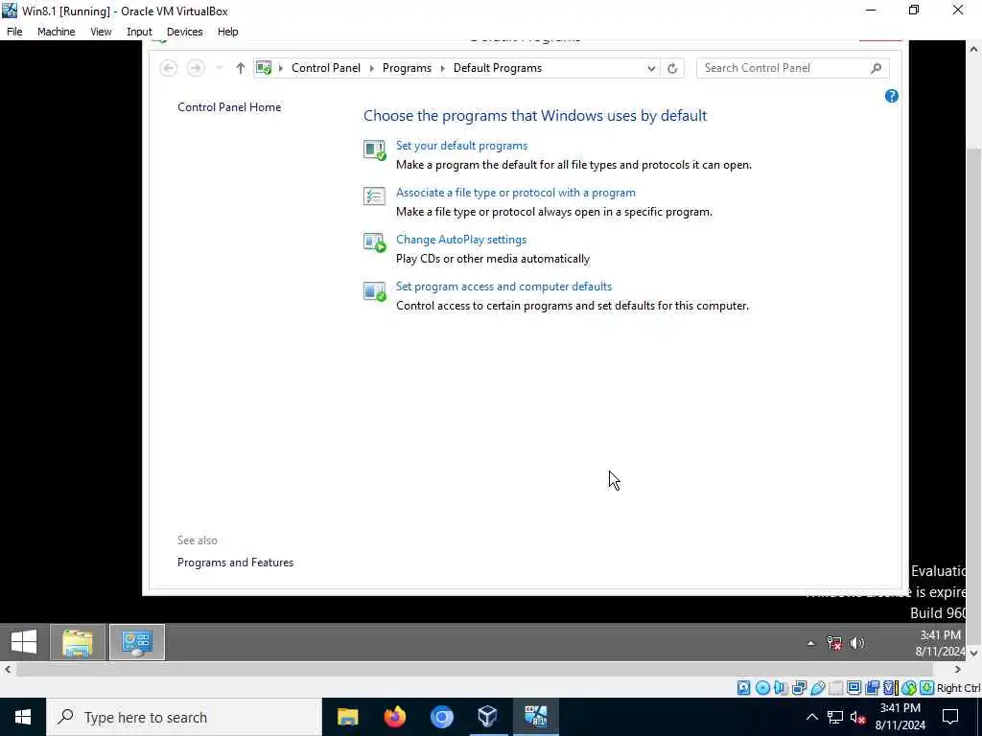The image size is (982, 736).
Task: Open Associate a file type or protocol link
Action: [x=515, y=192]
